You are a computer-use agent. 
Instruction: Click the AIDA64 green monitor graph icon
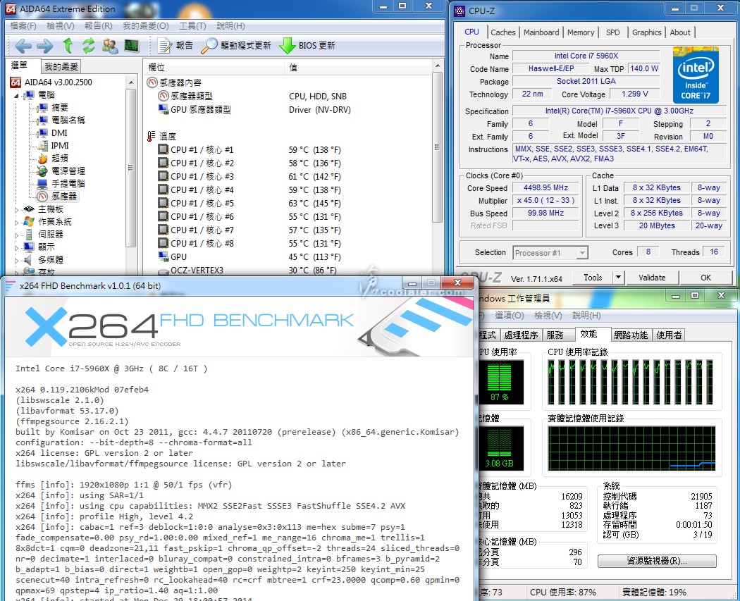(132, 46)
